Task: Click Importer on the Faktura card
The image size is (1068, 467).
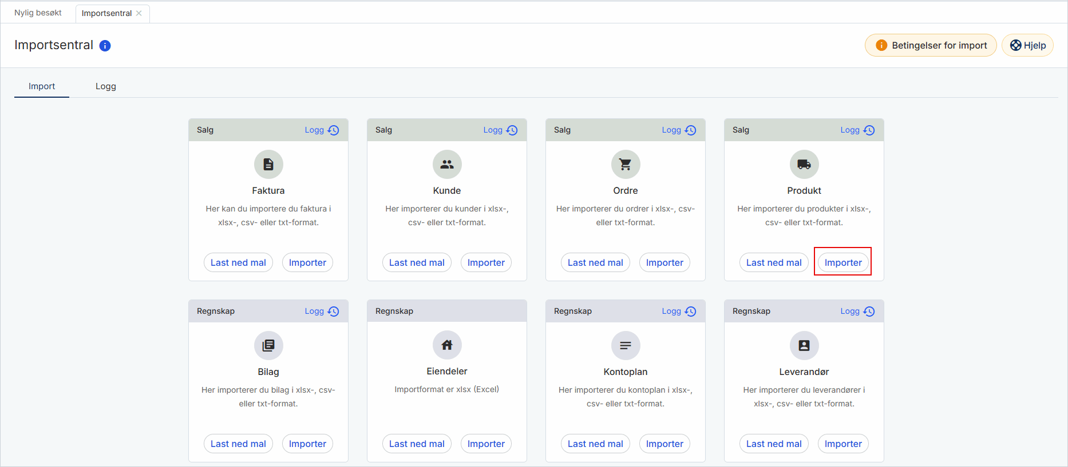Action: pyautogui.click(x=307, y=262)
